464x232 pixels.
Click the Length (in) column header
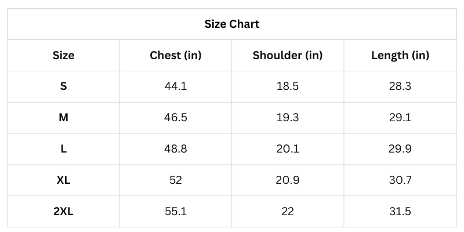tap(400, 56)
